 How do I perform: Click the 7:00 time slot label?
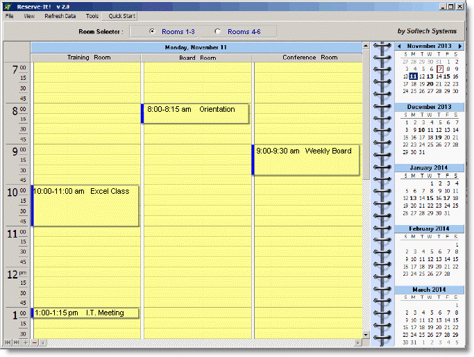[x=19, y=69]
